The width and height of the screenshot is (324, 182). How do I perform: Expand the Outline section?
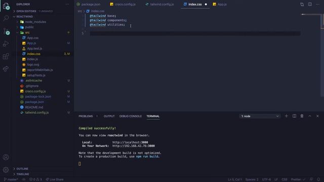click(22, 169)
